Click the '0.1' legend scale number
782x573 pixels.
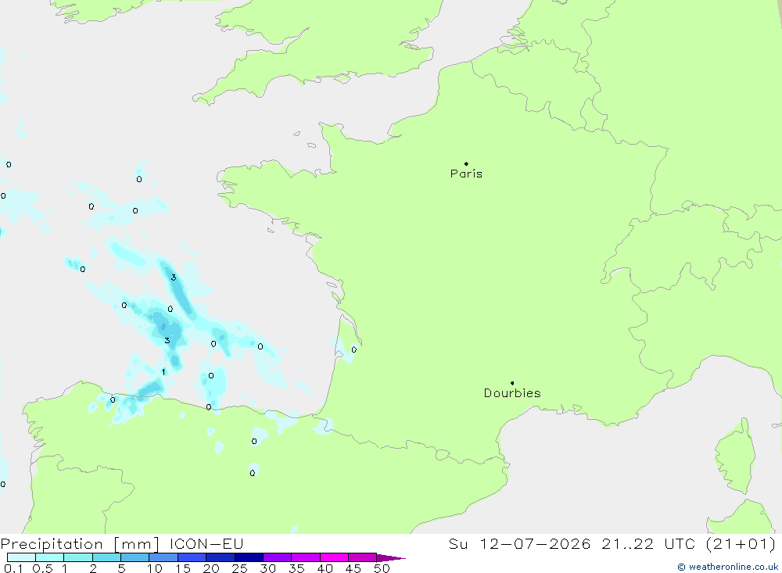tap(13, 568)
